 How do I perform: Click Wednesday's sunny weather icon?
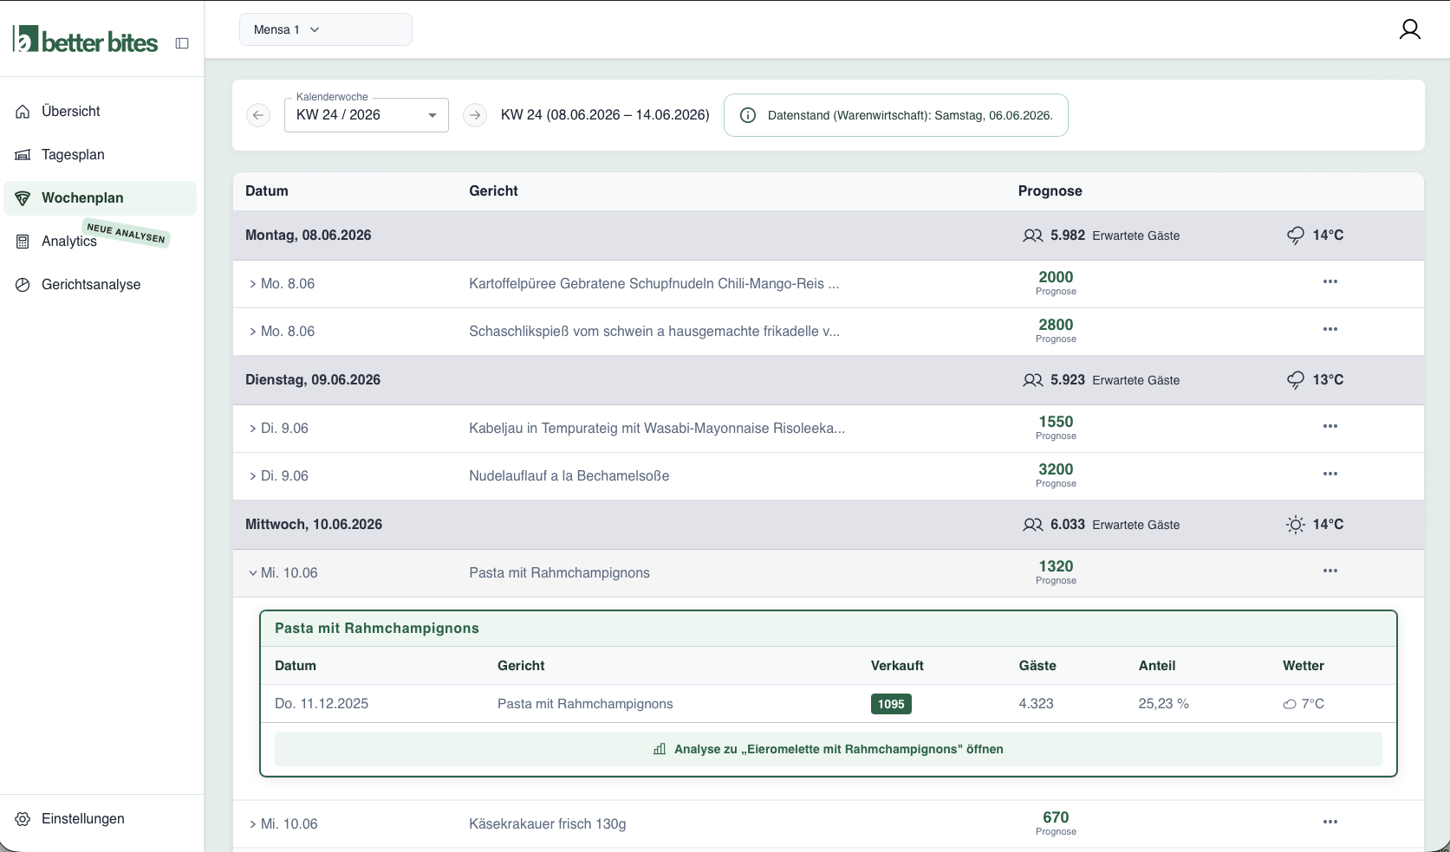[x=1296, y=525]
